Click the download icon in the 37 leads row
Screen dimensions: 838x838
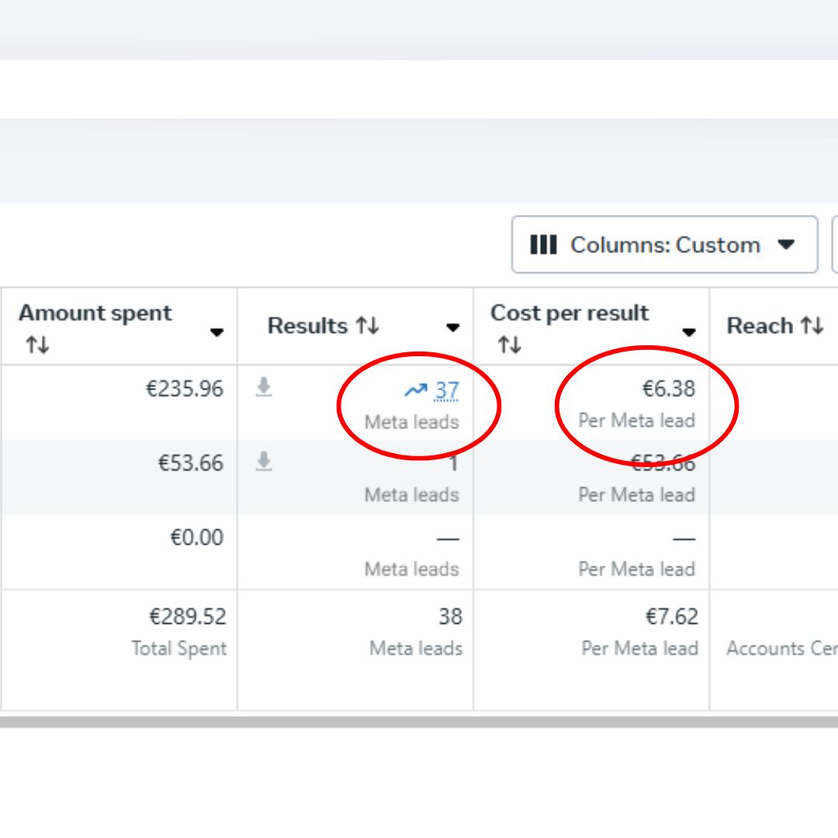(264, 388)
